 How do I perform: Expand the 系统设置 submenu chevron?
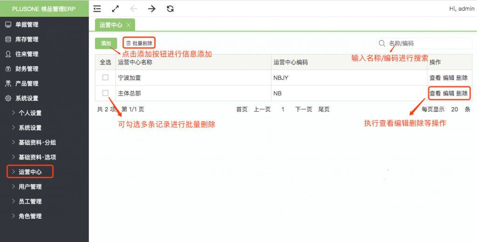14,128
